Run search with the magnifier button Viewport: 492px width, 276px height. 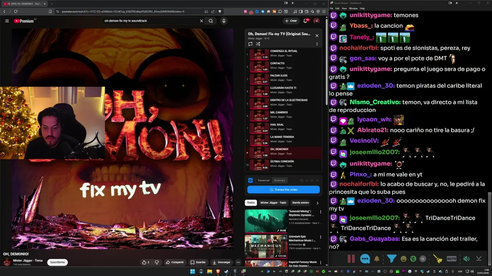pyautogui.click(x=211, y=21)
